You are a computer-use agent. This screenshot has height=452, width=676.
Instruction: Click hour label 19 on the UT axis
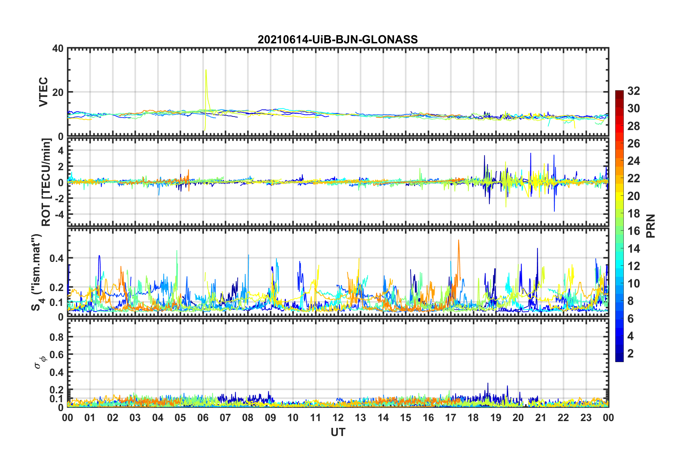click(496, 418)
